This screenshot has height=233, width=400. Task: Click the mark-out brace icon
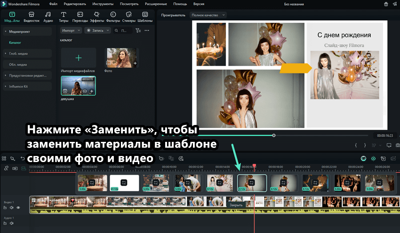[365, 145]
